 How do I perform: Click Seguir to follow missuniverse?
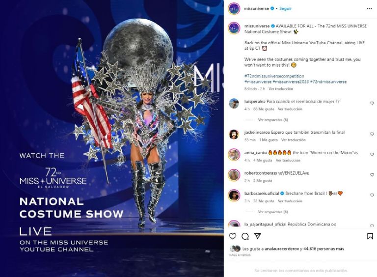coord(285,8)
